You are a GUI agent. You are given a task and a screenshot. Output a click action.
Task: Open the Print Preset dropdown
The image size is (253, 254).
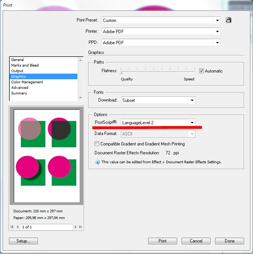click(161, 20)
